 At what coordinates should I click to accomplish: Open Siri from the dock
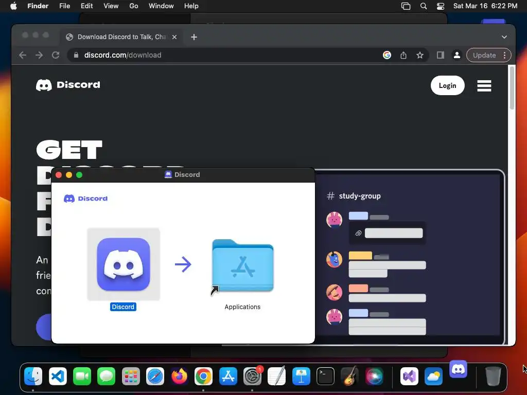374,376
